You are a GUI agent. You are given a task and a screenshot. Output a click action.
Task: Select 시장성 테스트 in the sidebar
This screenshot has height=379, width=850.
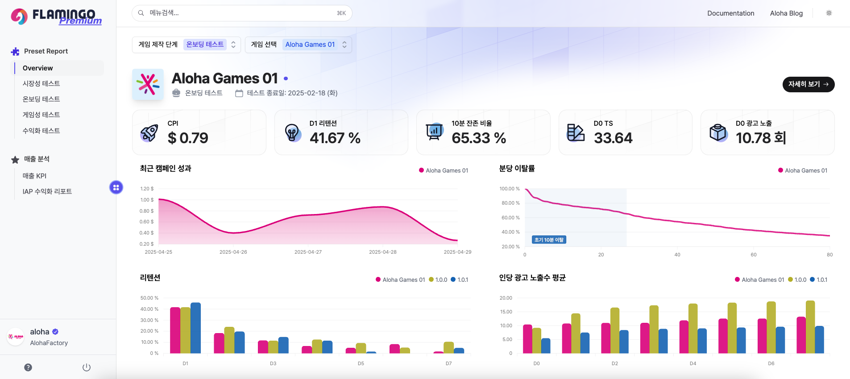[x=41, y=84]
